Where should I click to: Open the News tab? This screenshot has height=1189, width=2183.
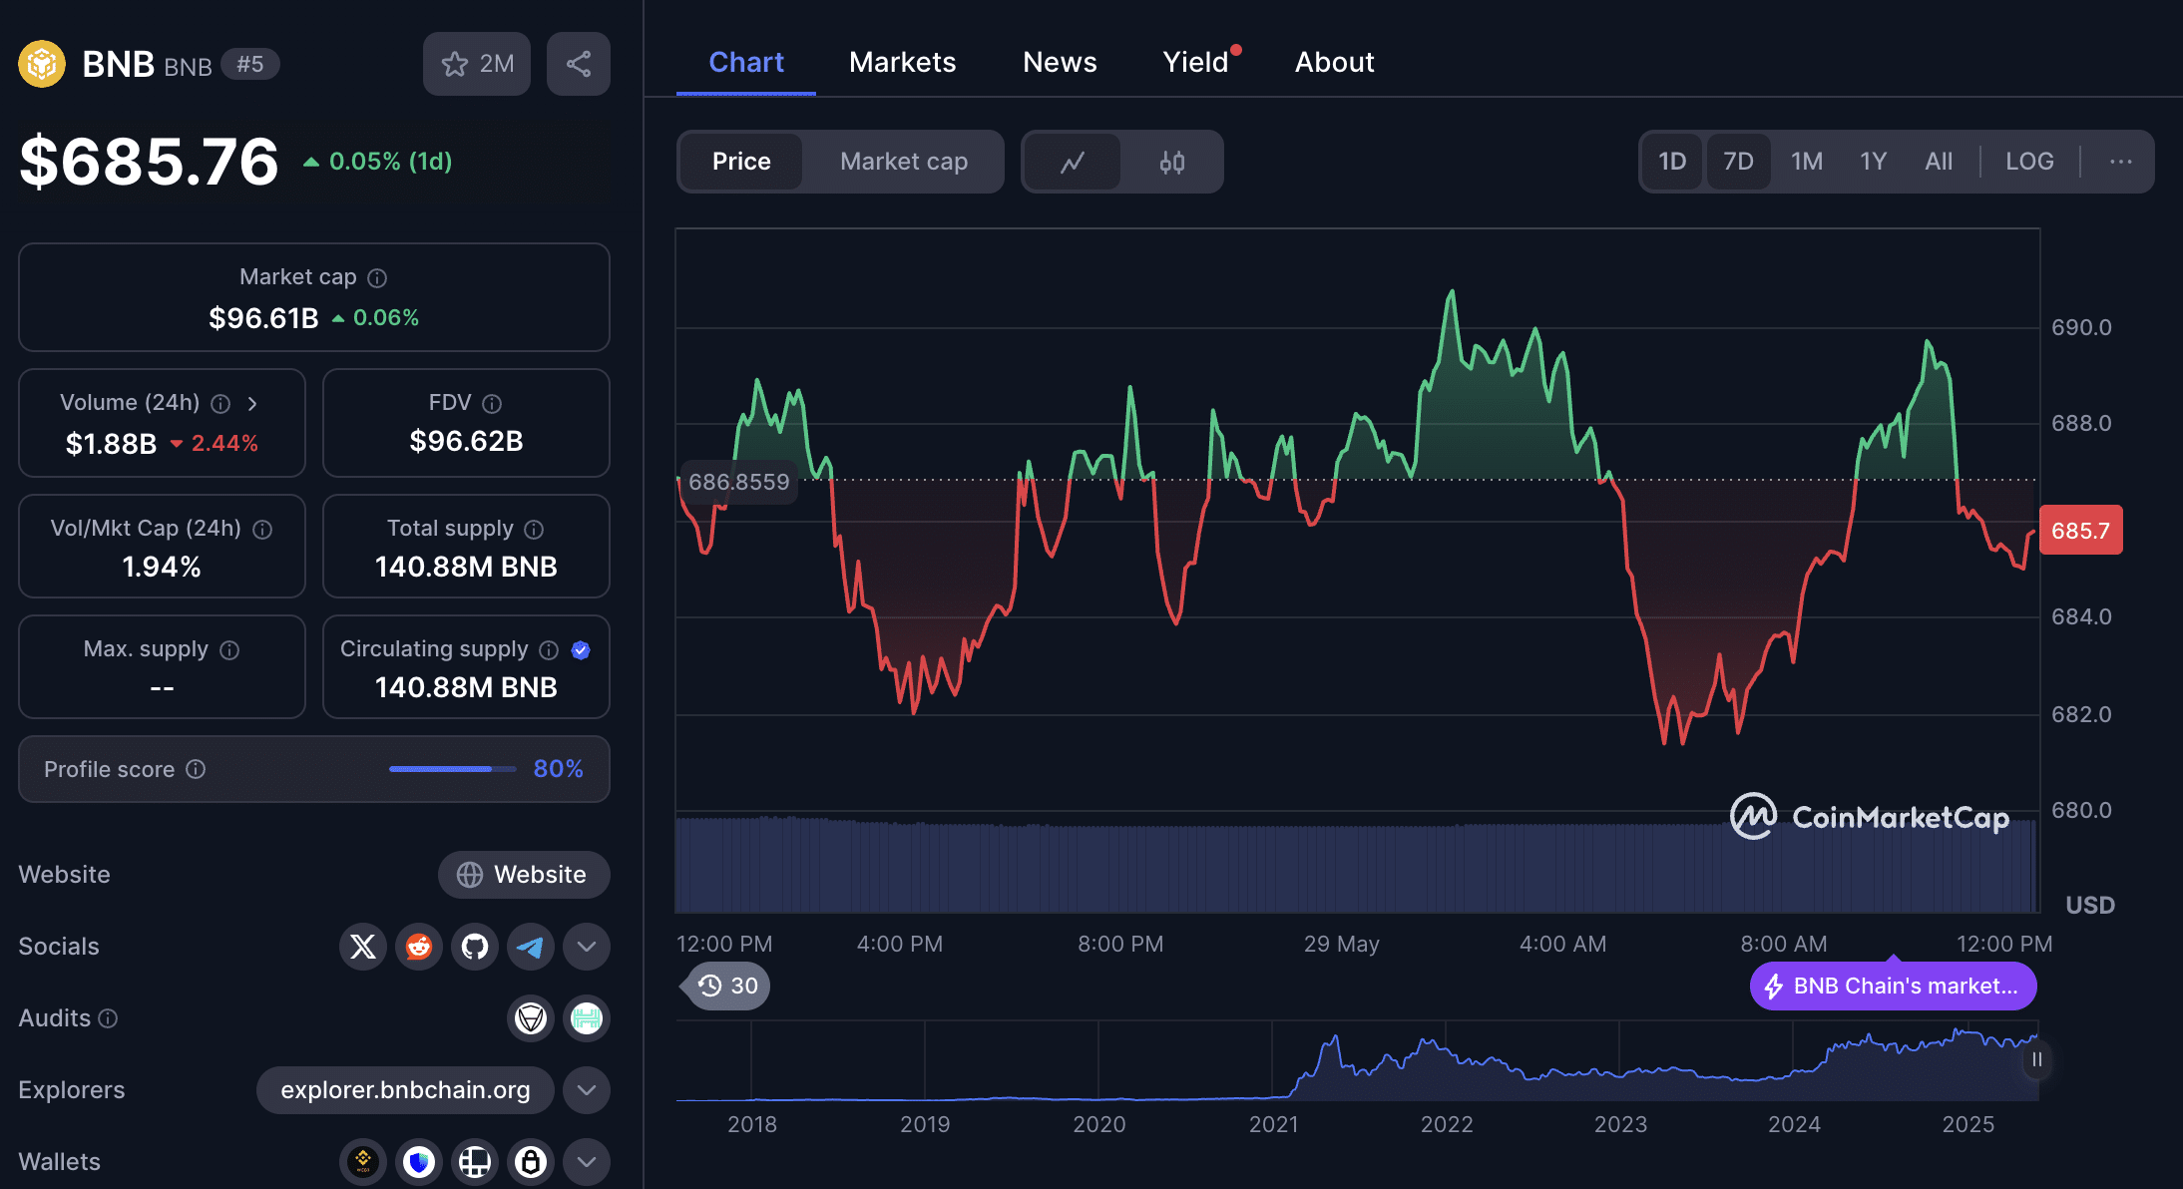coord(1060,63)
